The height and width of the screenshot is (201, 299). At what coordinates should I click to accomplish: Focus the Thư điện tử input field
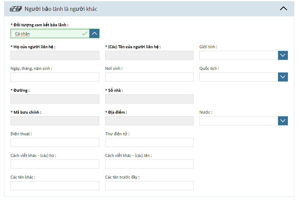(149, 143)
